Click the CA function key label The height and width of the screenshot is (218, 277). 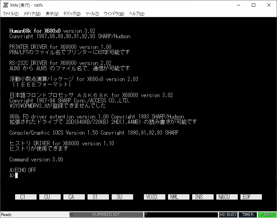click(x=74, y=197)
